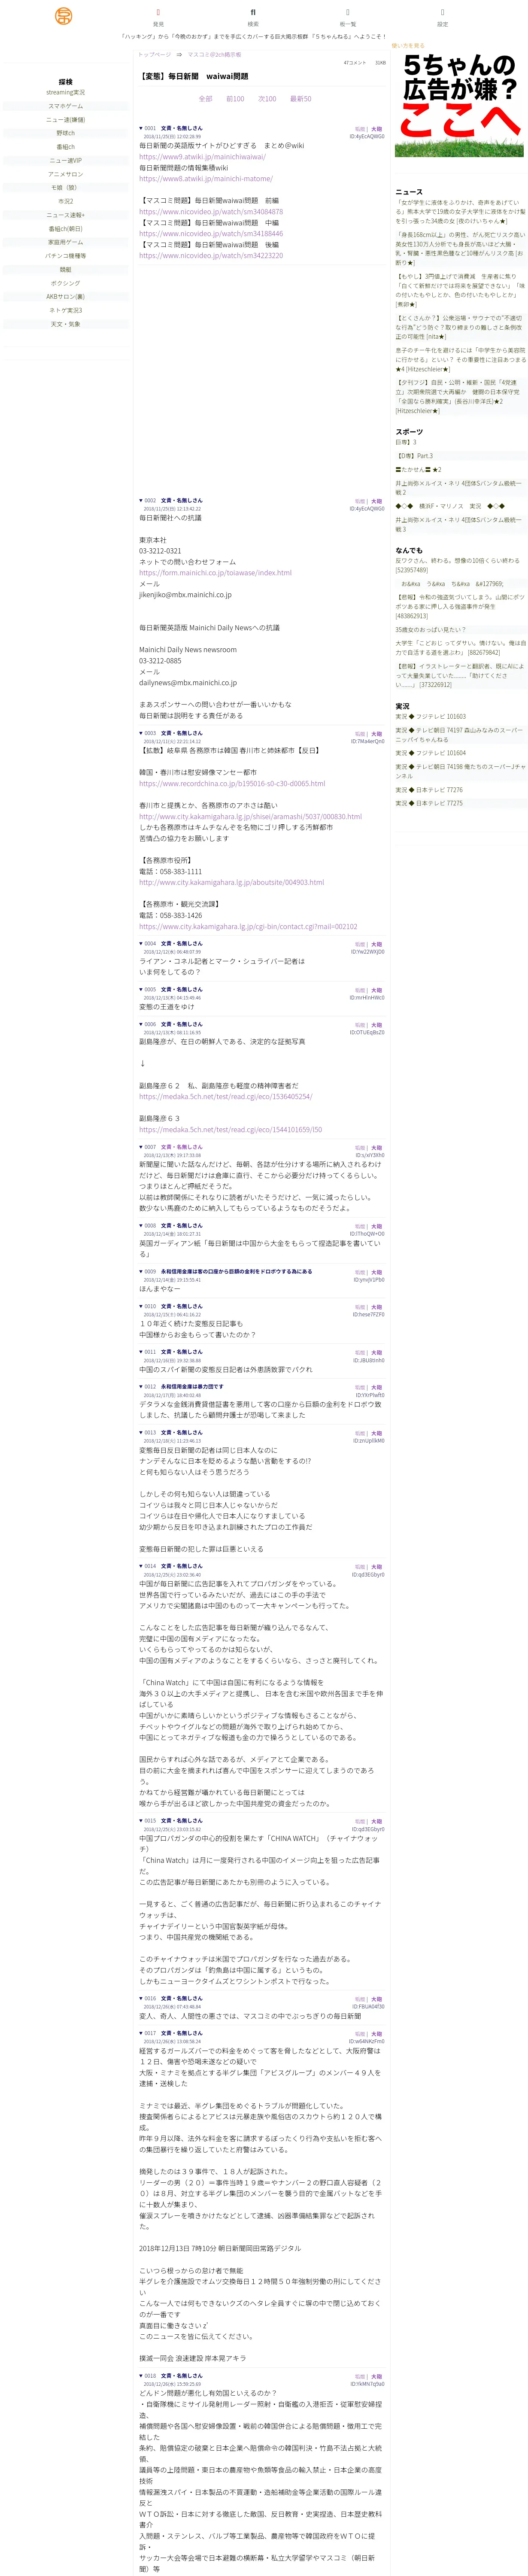Click the なんでも heading in right column
Image resolution: width=528 pixels, height=2576 pixels.
[409, 550]
